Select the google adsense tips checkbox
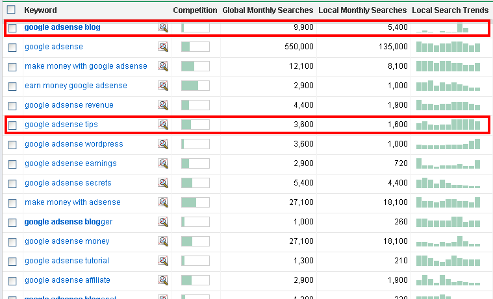 pos(12,126)
